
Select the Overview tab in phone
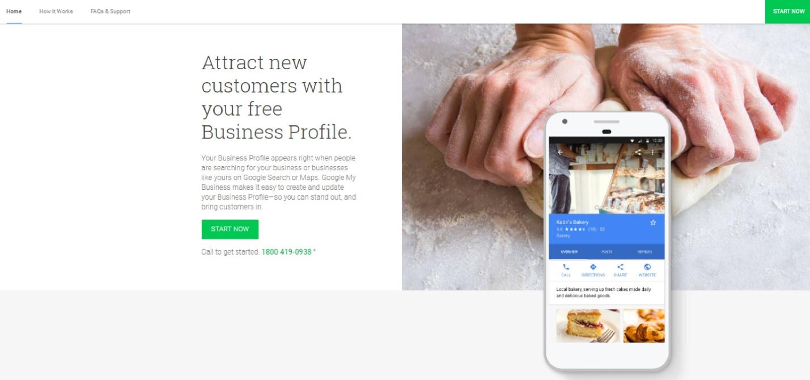tap(569, 252)
